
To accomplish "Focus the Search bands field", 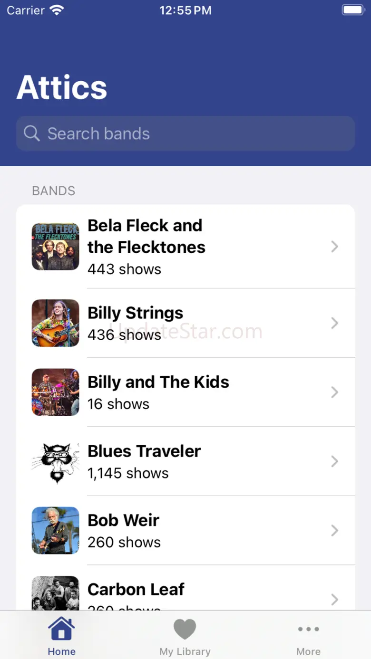I will tap(185, 134).
